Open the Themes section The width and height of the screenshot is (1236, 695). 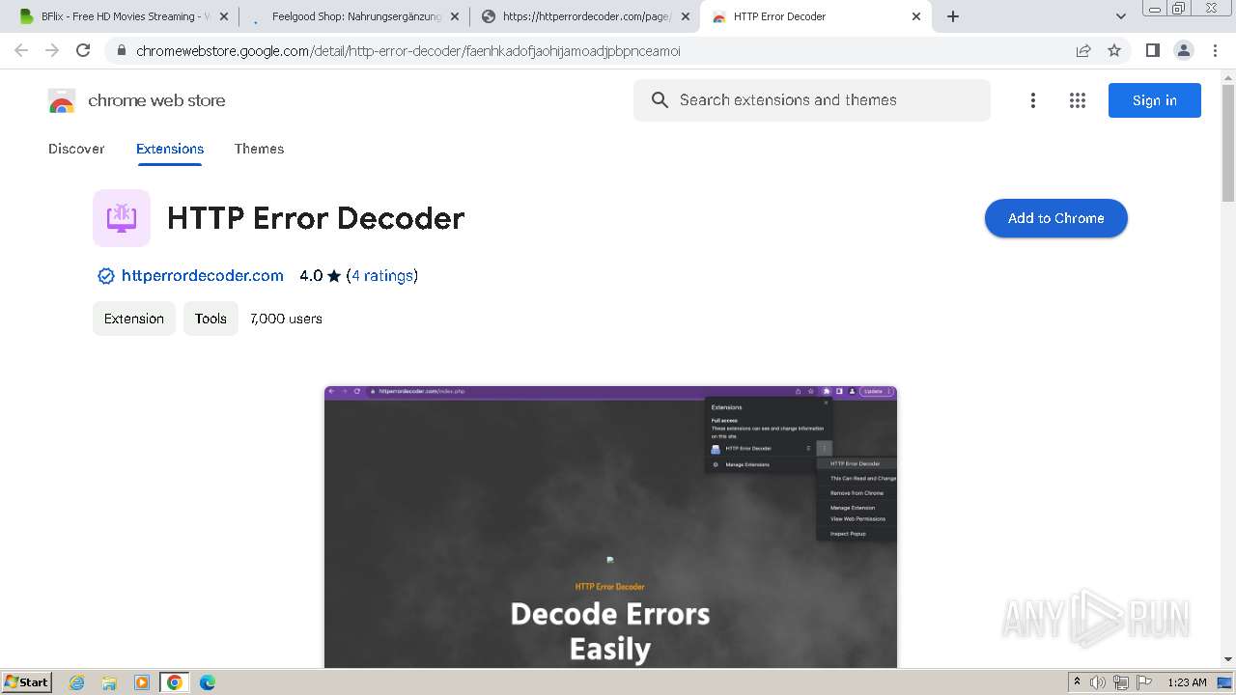(259, 149)
